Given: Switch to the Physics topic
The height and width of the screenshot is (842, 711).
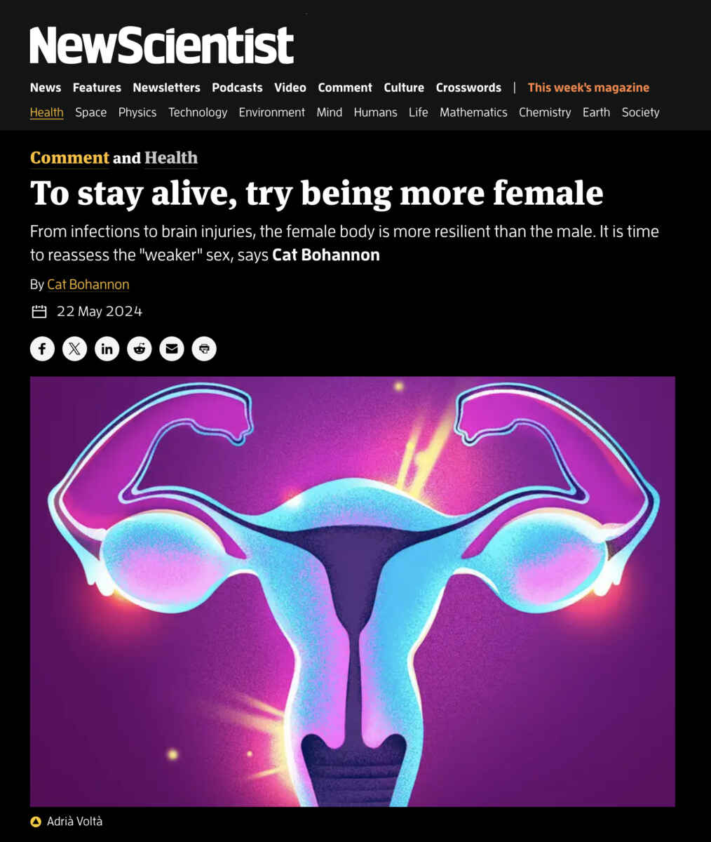Looking at the screenshot, I should 137,112.
